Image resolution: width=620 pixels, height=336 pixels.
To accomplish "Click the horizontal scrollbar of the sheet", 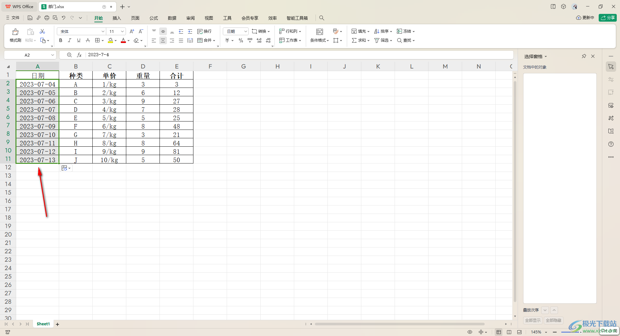I will coord(399,324).
